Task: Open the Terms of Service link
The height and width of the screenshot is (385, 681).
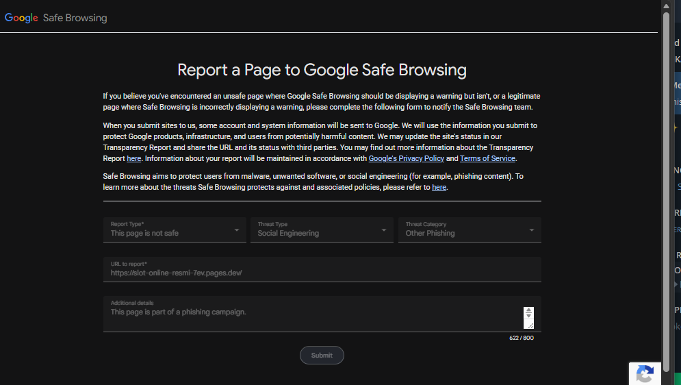Action: tap(487, 159)
